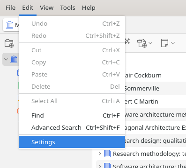Click Paste in the Edit menu
186x168 pixels.
[x=72, y=74]
